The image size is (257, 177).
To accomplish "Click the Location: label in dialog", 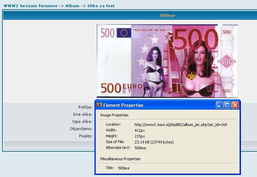I will [113, 124].
